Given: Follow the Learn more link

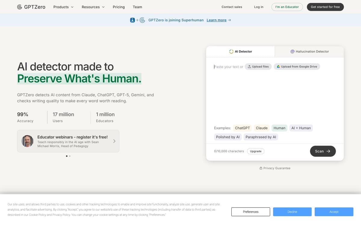Looking at the screenshot, I should click(217, 20).
